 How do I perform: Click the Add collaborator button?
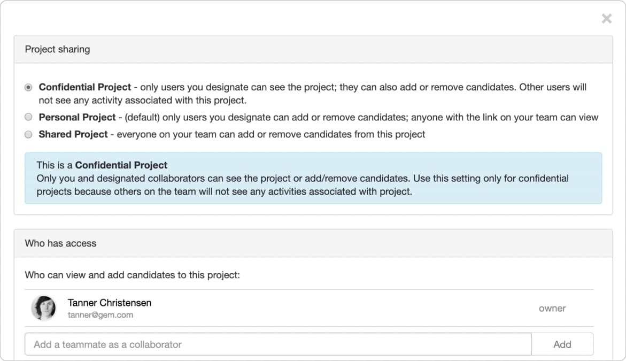coord(562,344)
